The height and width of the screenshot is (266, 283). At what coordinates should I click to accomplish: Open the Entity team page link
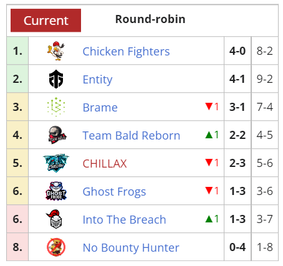[x=97, y=80]
